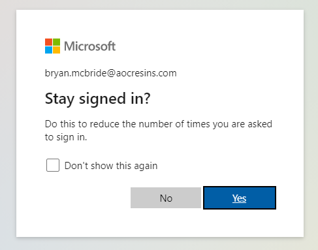This screenshot has width=318, height=250.
Task: Click the word "Stay" in the heading
Action: (x=59, y=99)
